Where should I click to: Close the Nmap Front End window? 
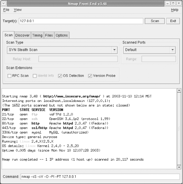click(179, 3)
